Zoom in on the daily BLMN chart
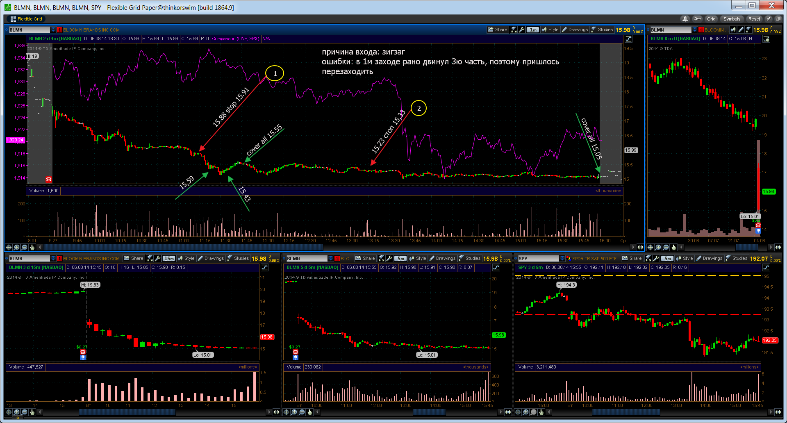 click(x=658, y=247)
